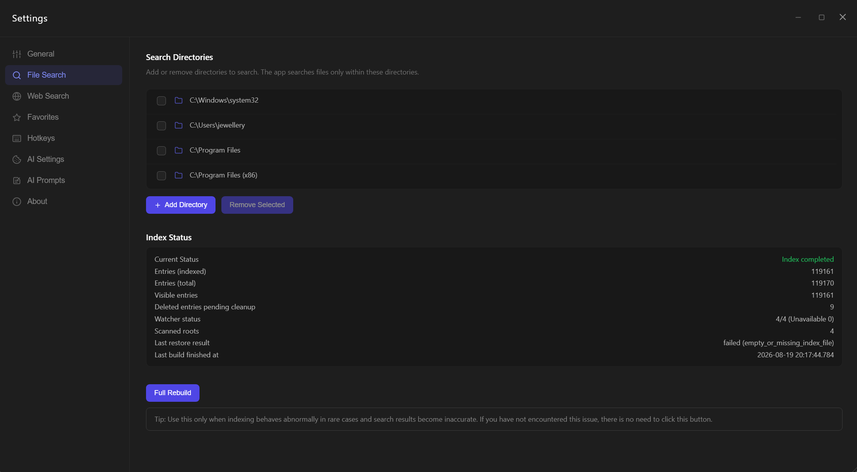Minimize the Settings window
Viewport: 857px width, 472px height.
(x=798, y=18)
